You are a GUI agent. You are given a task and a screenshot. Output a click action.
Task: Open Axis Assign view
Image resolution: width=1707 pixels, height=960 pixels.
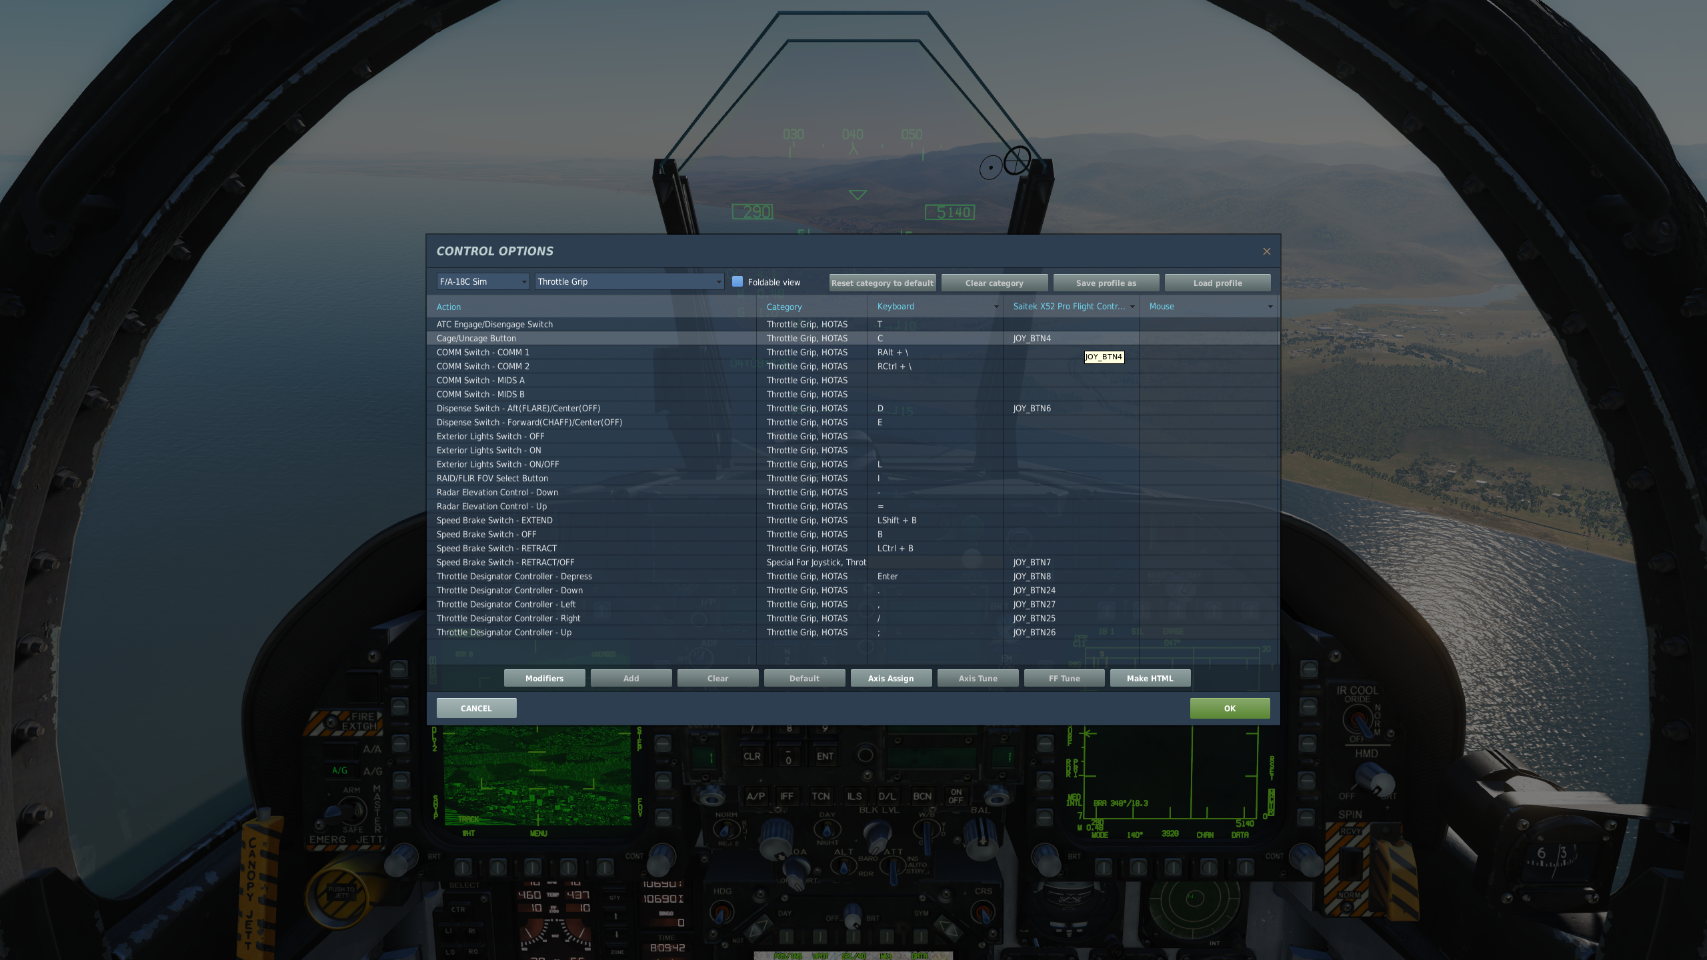(891, 678)
